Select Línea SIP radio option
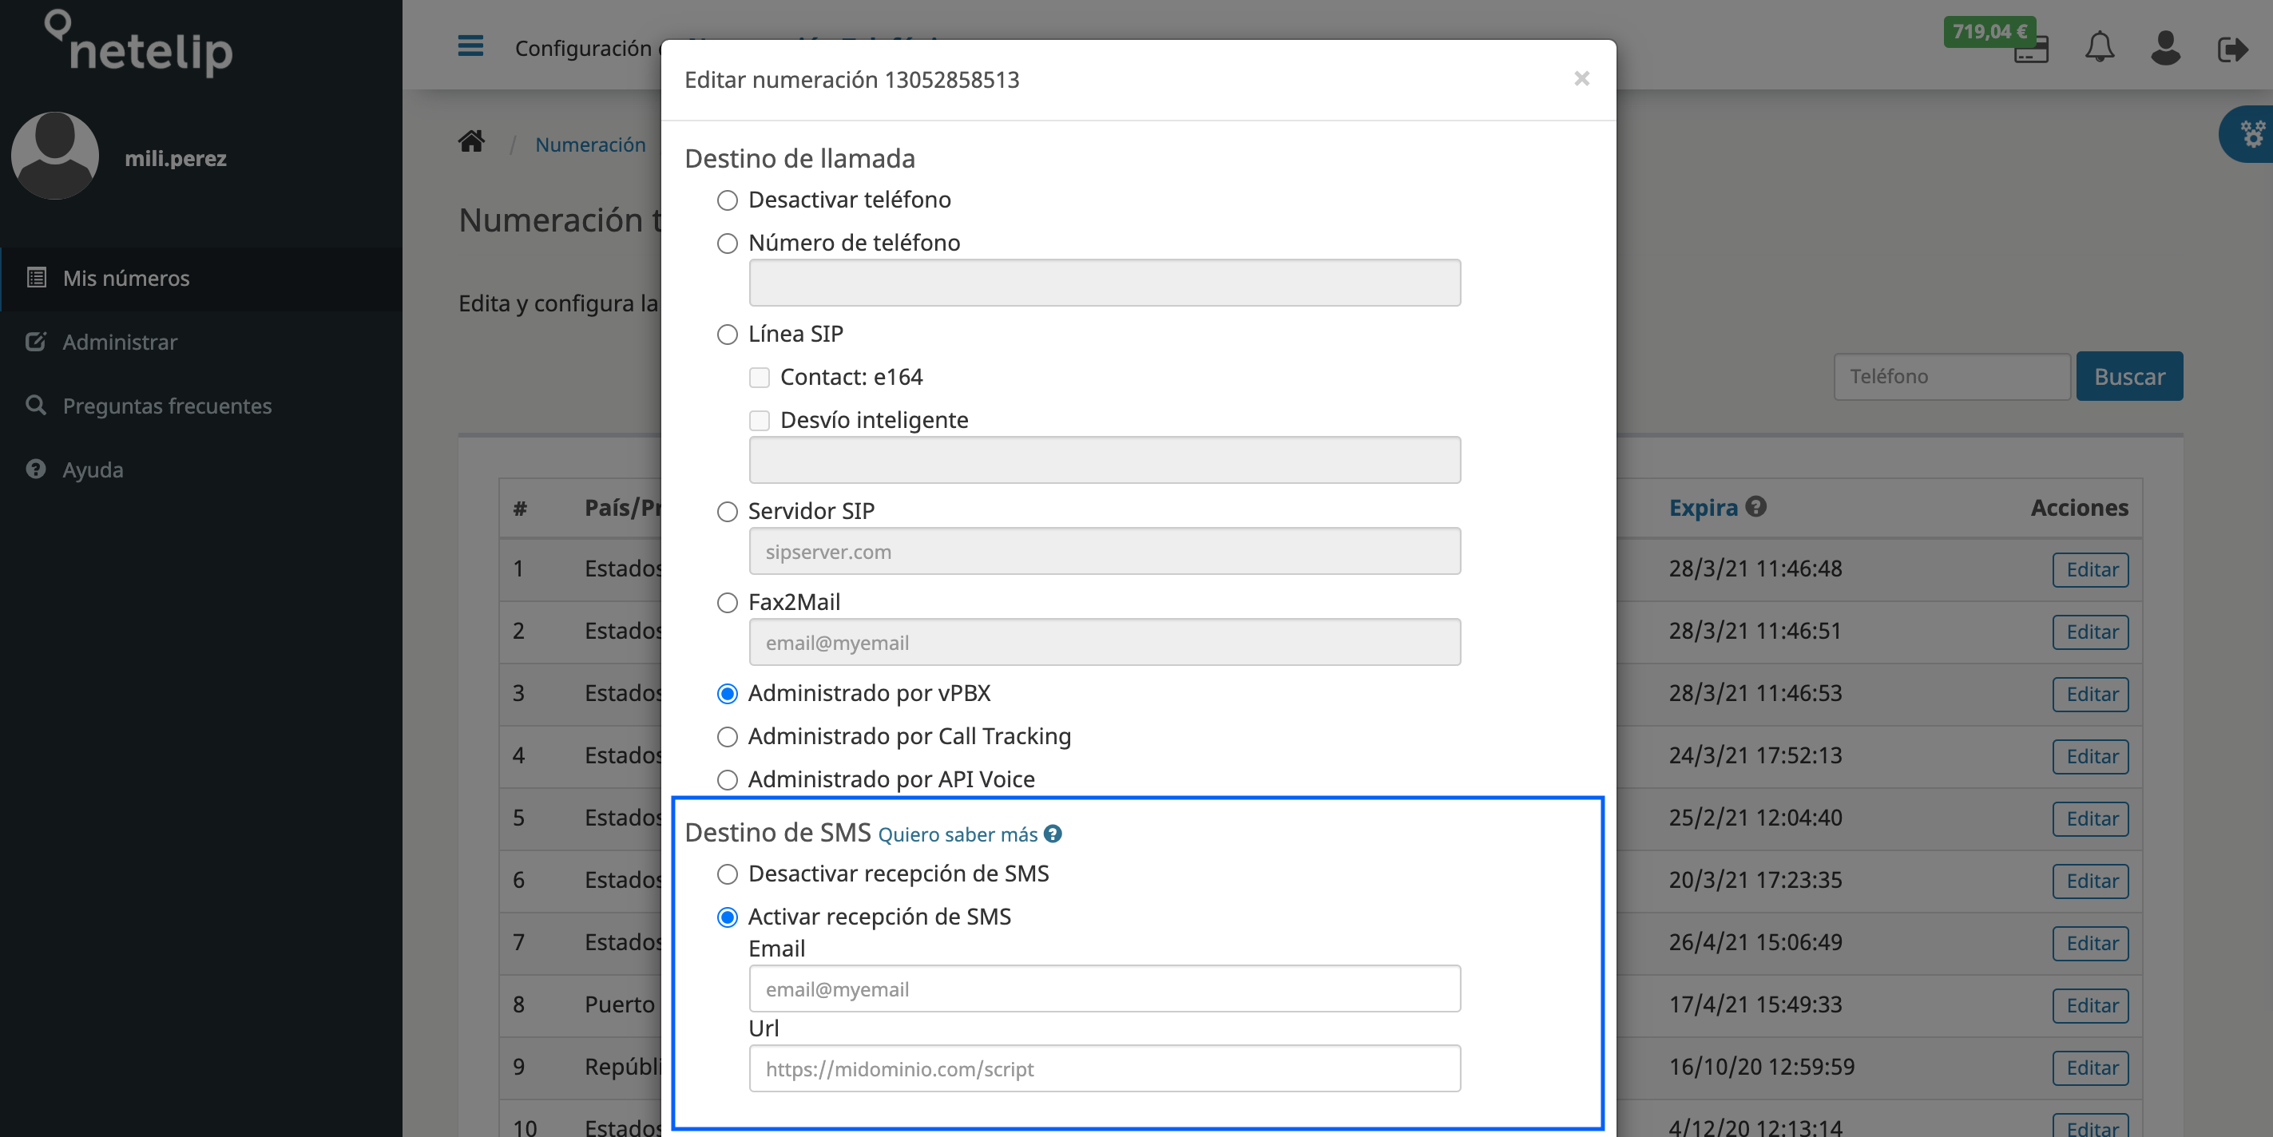This screenshot has width=2273, height=1137. click(726, 335)
